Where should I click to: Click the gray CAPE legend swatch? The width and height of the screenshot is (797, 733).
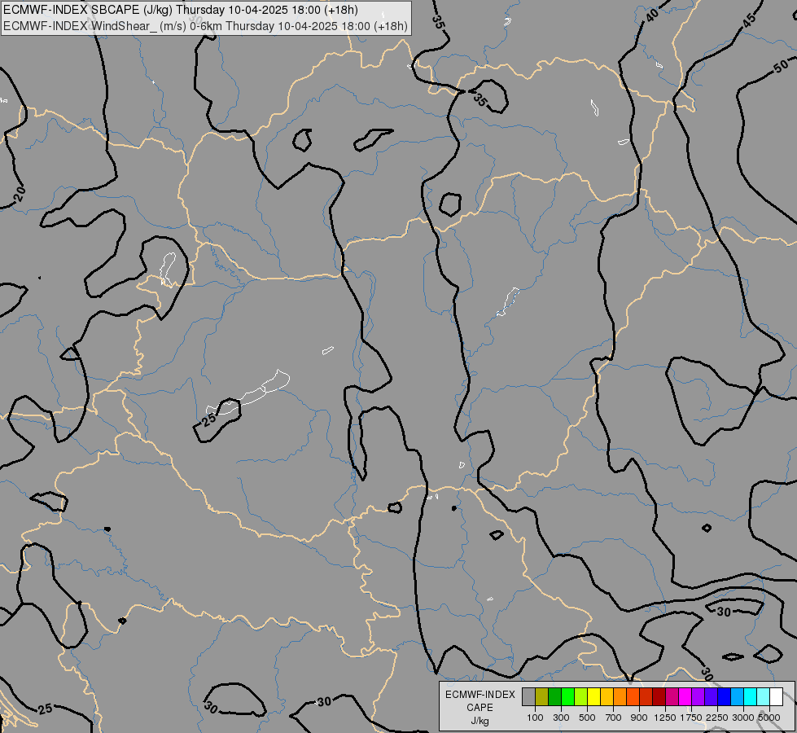pyautogui.click(x=528, y=696)
